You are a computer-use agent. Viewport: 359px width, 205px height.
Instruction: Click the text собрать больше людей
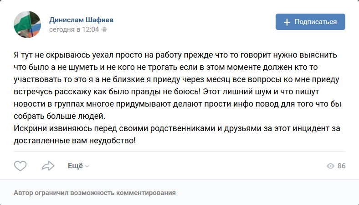(60, 116)
